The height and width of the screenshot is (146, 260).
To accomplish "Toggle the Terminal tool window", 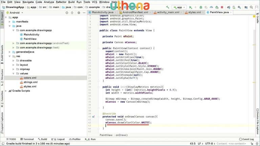I will 26,139.
